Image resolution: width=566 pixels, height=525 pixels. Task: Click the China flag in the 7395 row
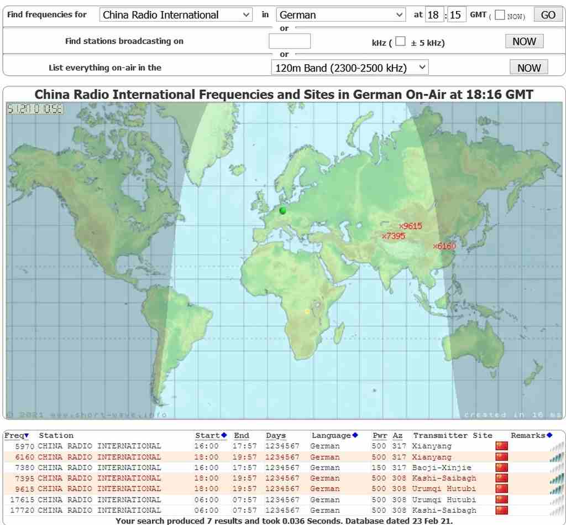pyautogui.click(x=501, y=478)
